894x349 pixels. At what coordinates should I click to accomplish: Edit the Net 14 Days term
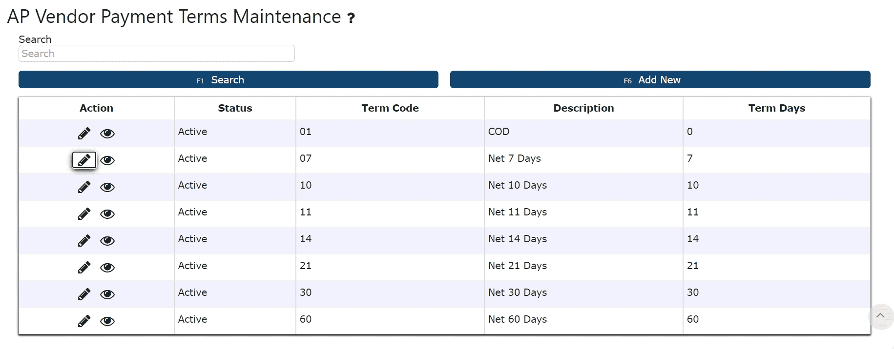point(84,240)
